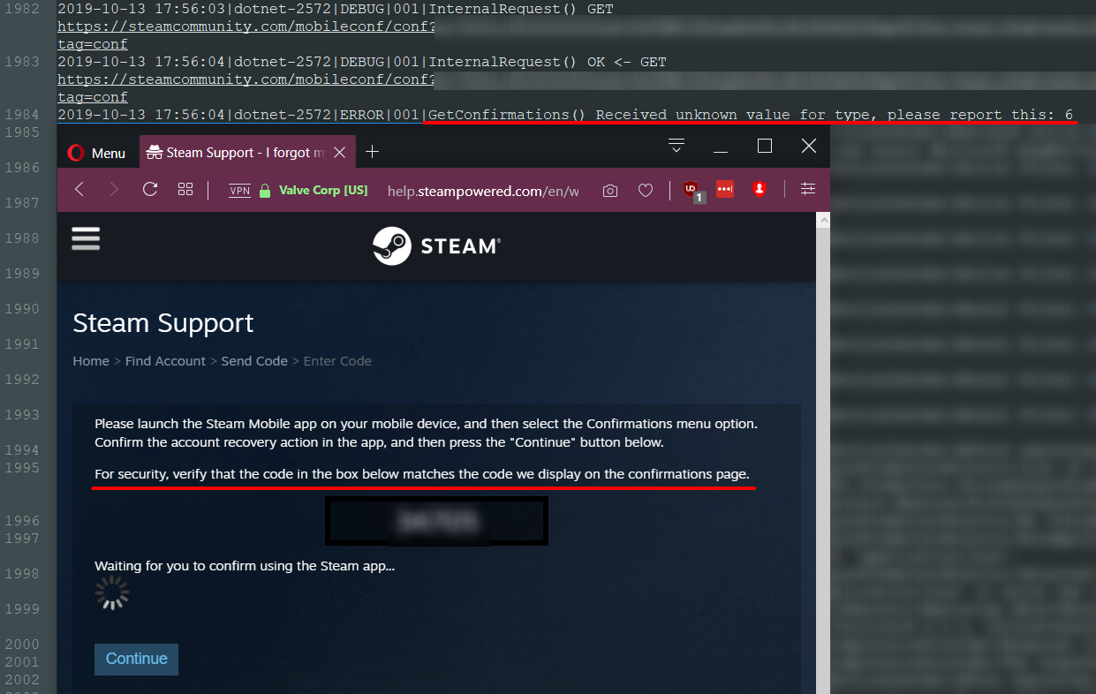Take a snapshot with the camera icon
The width and height of the screenshot is (1096, 694).
pos(609,190)
